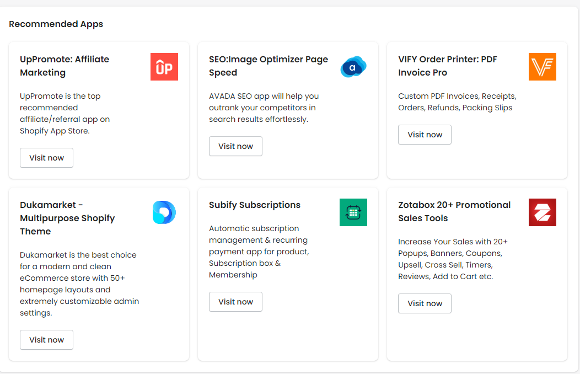Image resolution: width=580 pixels, height=374 pixels.
Task: Click the VIFY orange logo icon
Action: 543,67
